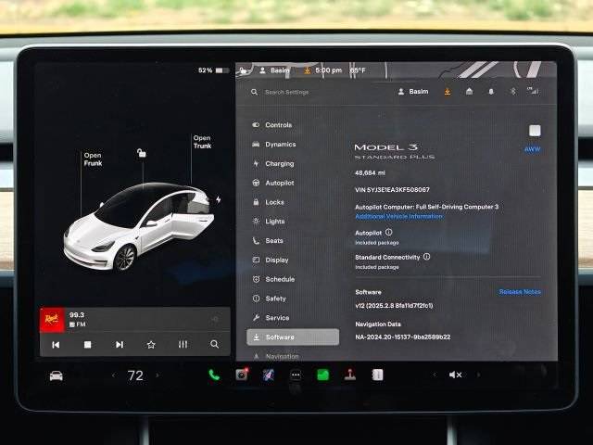Open Additional Vehicle Information link

click(399, 216)
